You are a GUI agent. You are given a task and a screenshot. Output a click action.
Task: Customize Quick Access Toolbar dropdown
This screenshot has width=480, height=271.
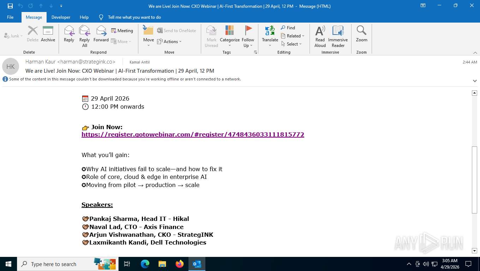61,6
